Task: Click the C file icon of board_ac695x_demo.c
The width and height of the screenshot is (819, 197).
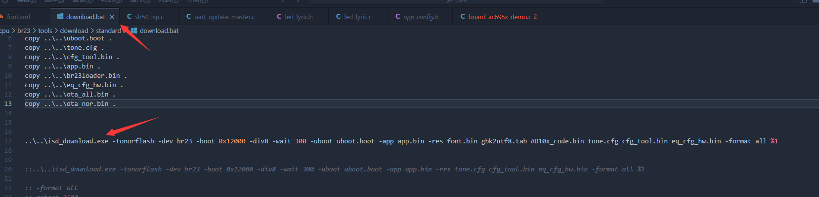Action: [x=463, y=17]
